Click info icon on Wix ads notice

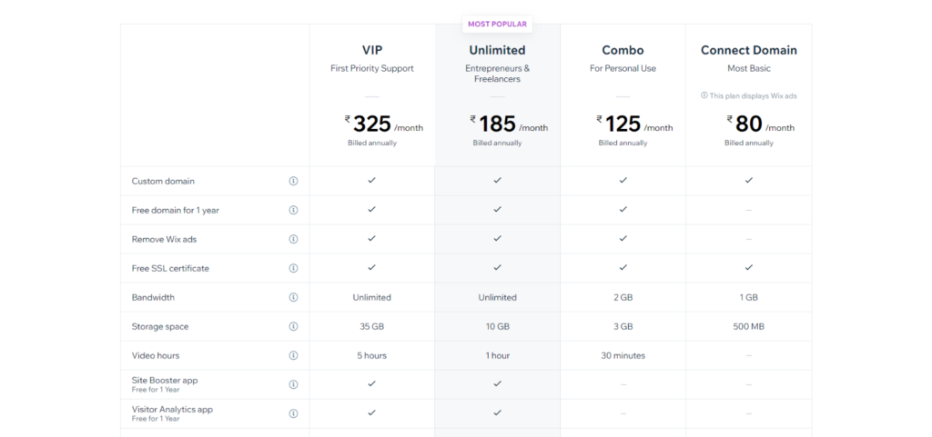[704, 94]
